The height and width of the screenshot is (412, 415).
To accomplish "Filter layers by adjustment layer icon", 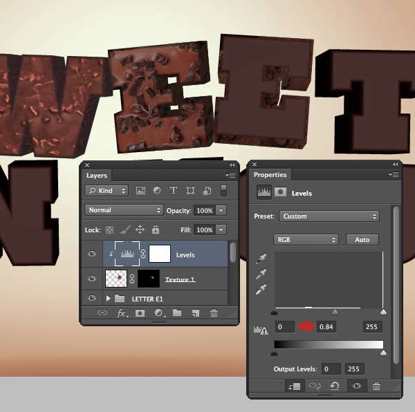I will tap(157, 190).
